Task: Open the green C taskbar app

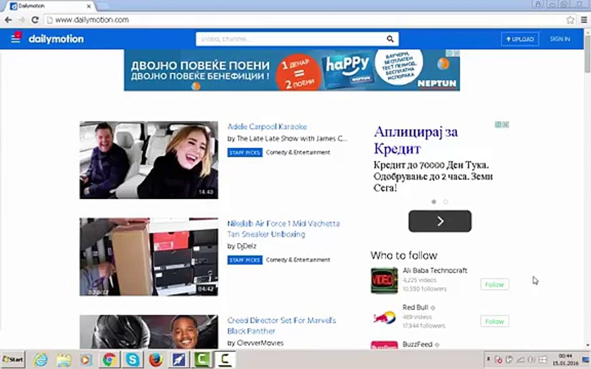Action: pyautogui.click(x=202, y=360)
